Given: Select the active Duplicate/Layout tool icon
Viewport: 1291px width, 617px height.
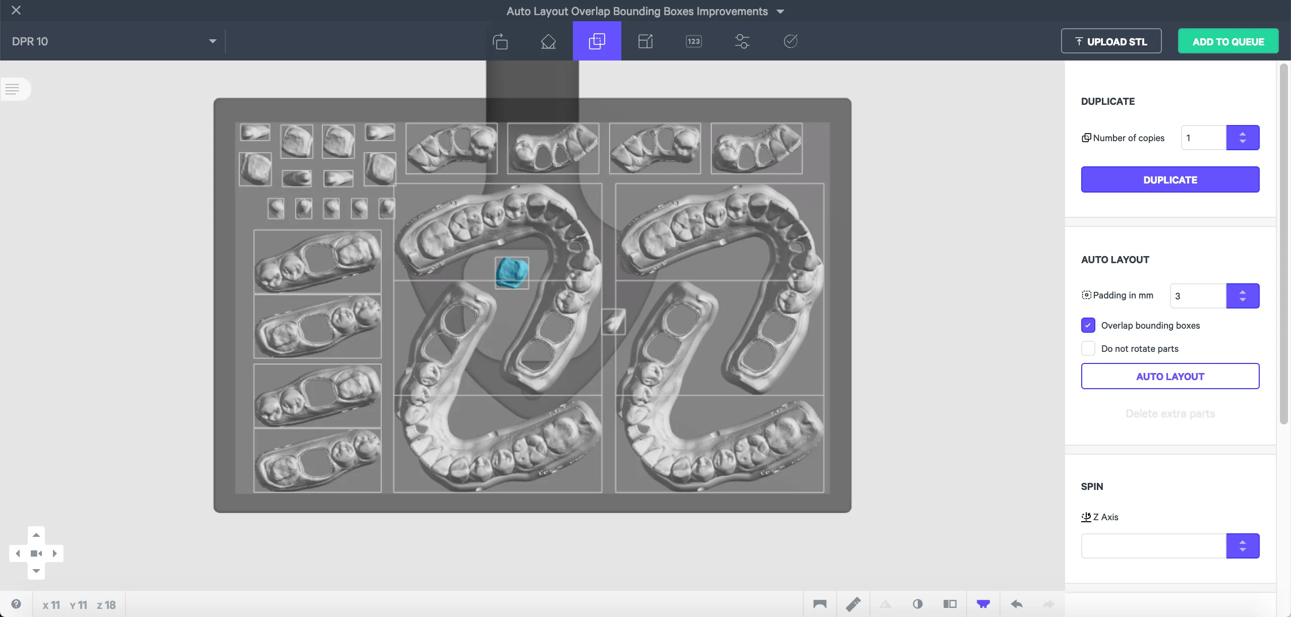Looking at the screenshot, I should coord(597,41).
